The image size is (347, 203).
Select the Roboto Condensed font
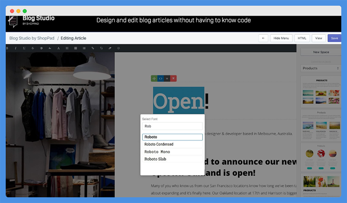(172, 144)
